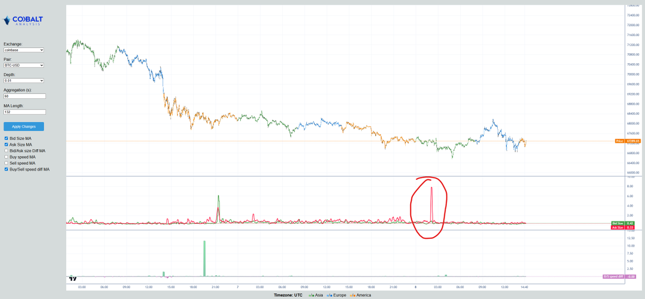Uncheck the Buy/Sell speed diff MA checkbox
Screen dimensions: 645x299
(x=6, y=169)
